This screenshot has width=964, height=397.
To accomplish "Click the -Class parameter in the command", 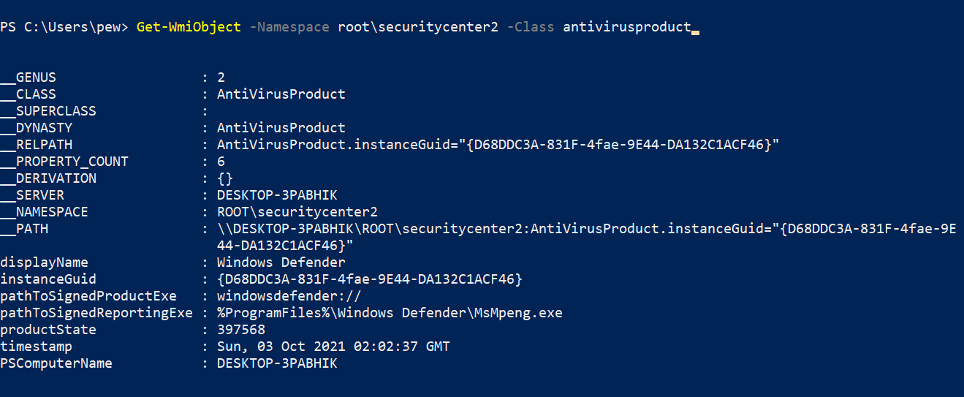I will coord(531,27).
